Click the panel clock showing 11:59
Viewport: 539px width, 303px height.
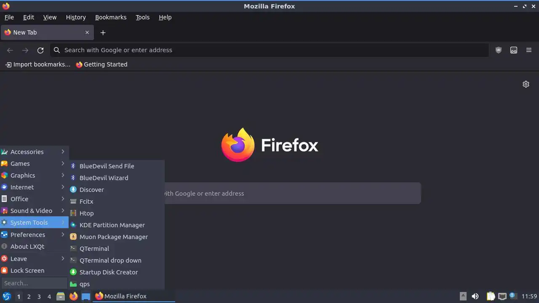pos(529,296)
